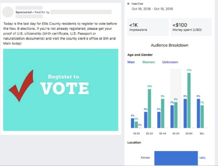This screenshot has height=166, width=218.
Task: Click the highlighted 45-54 age group column
Action: 176,98
